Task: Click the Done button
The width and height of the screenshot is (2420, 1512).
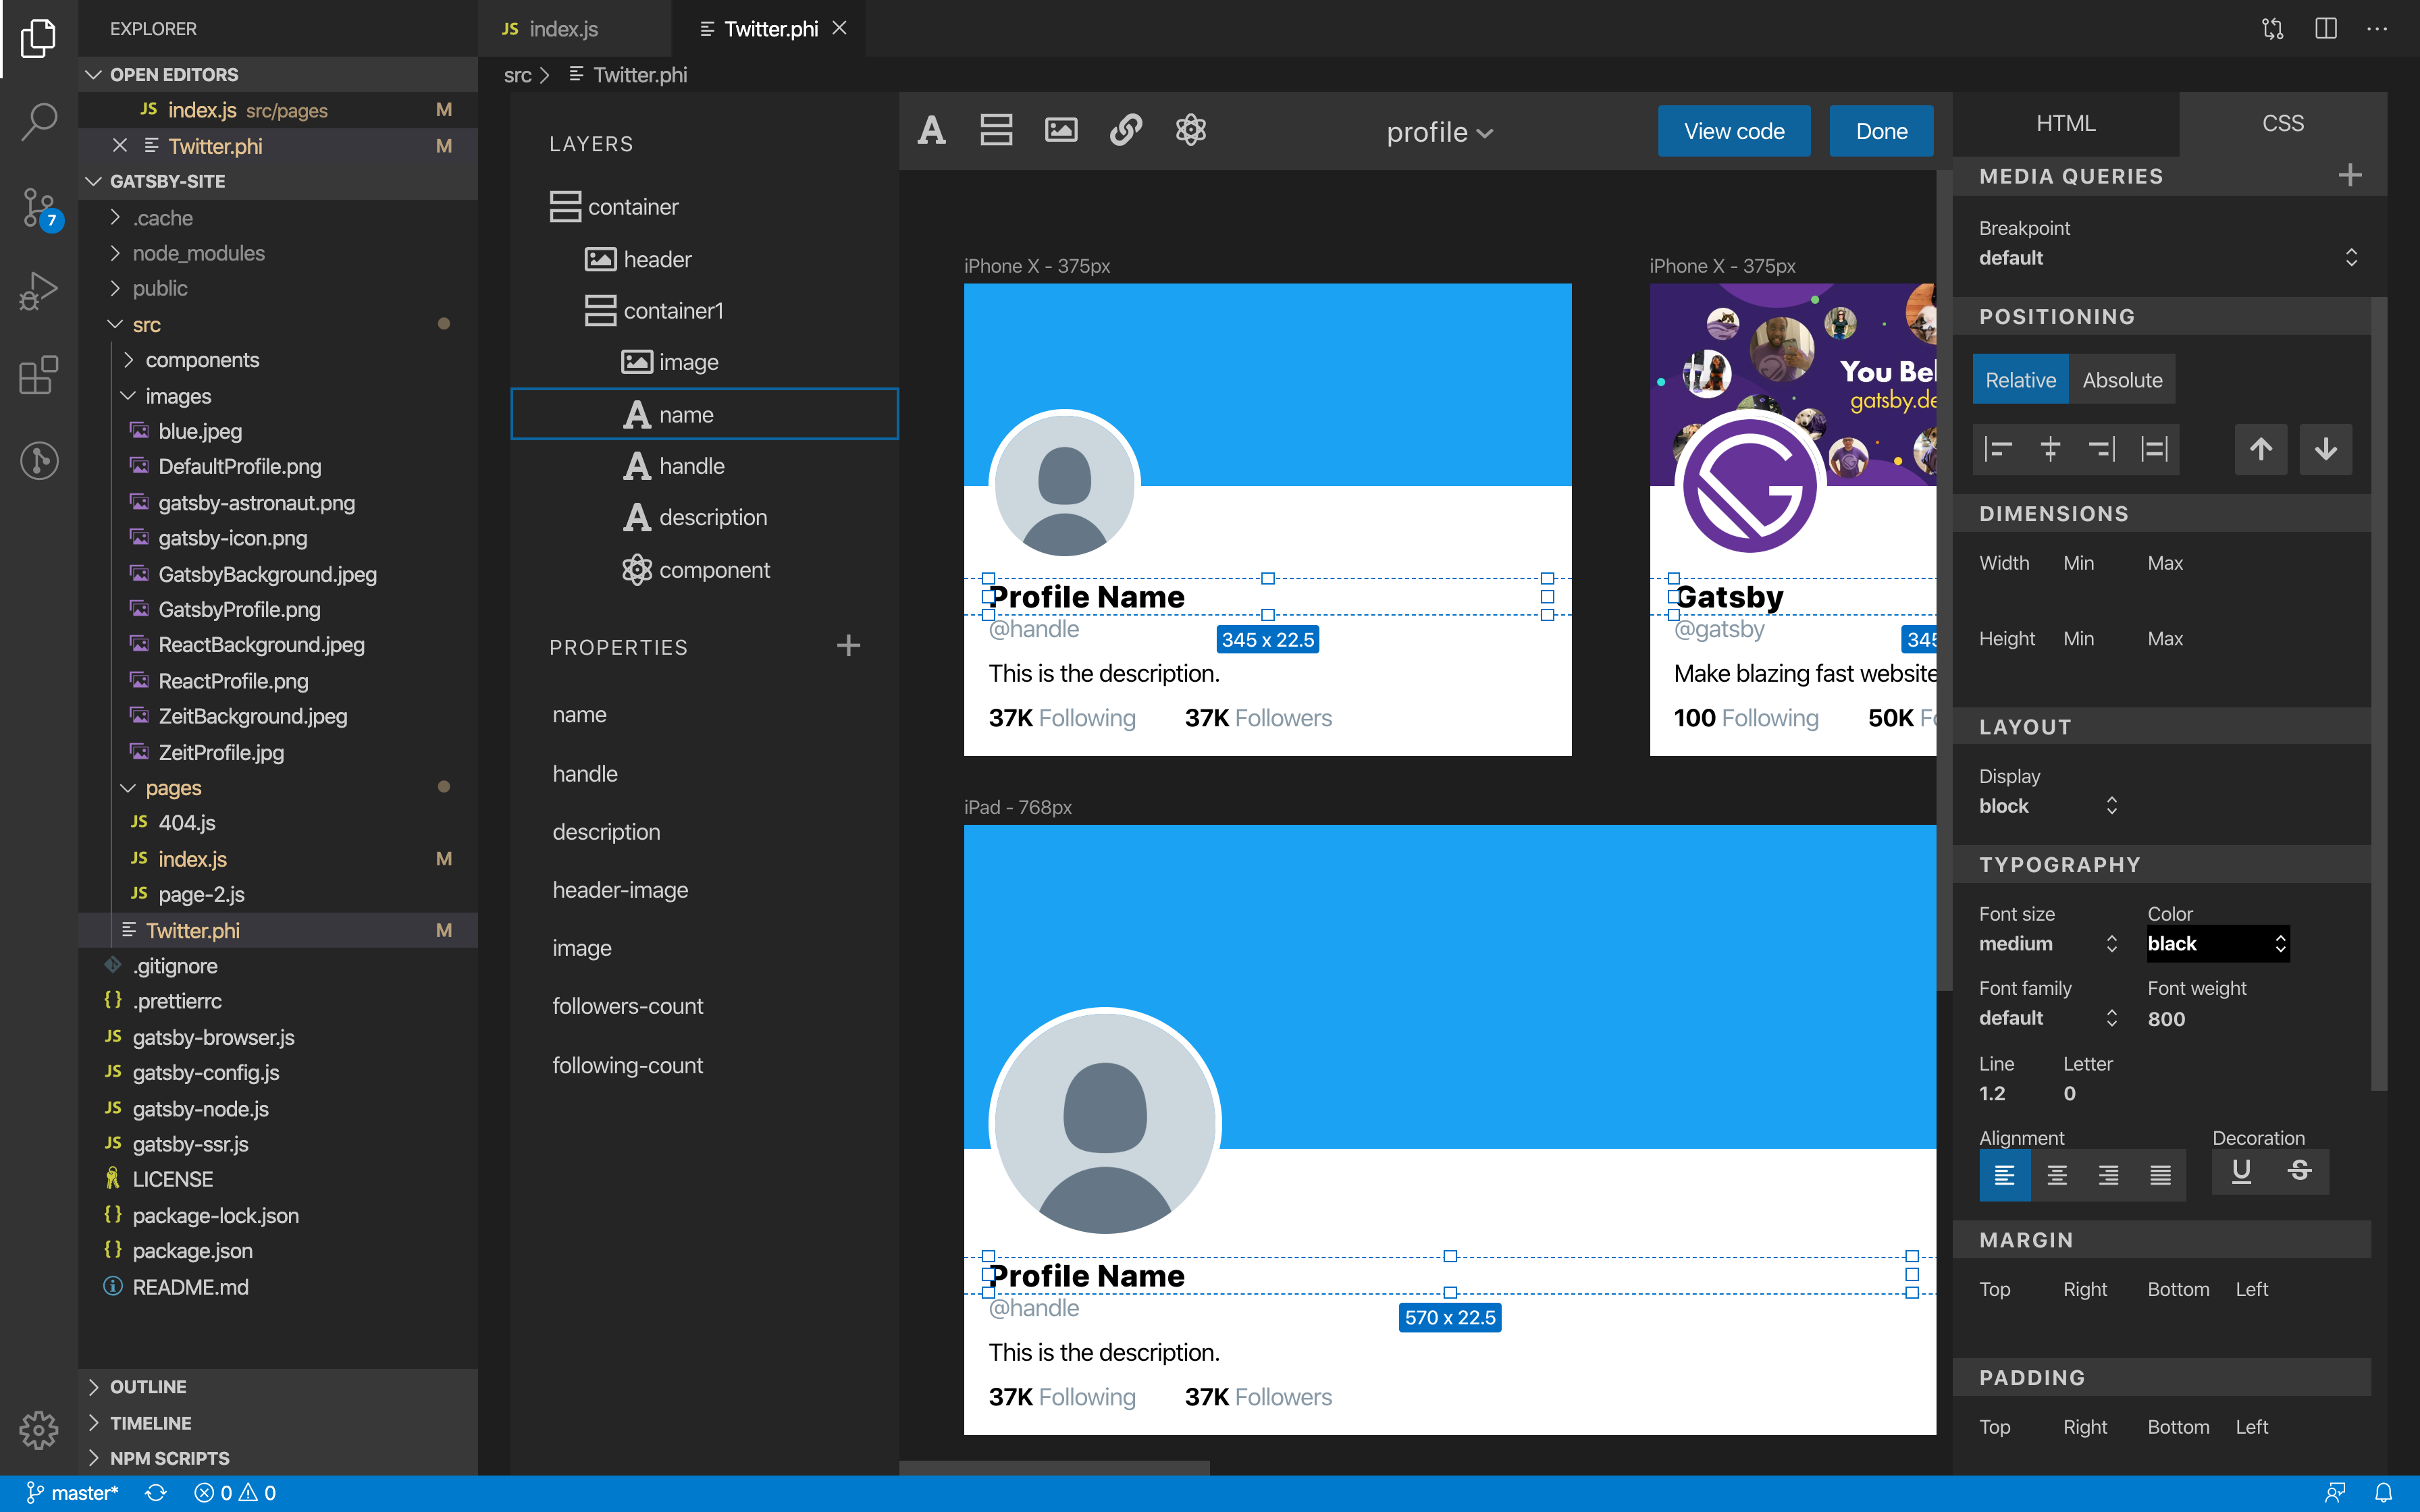Action: click(x=1881, y=131)
